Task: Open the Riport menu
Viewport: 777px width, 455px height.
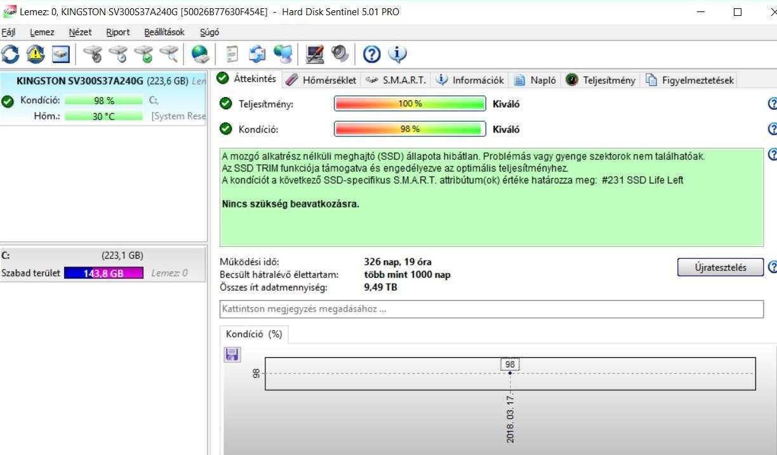Action: point(118,32)
